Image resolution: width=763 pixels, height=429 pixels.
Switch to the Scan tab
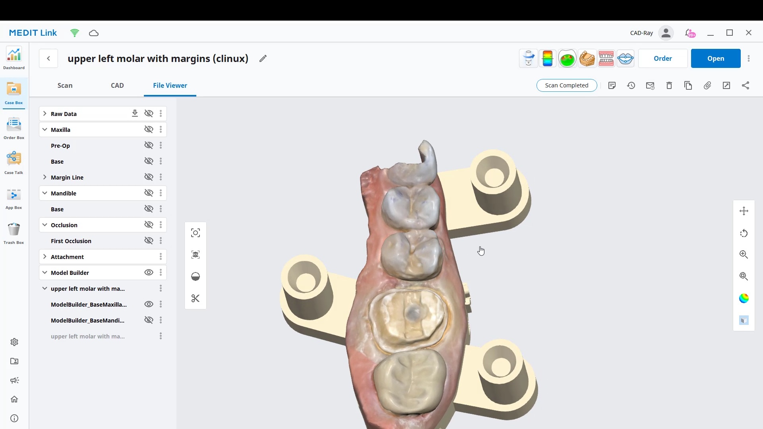(65, 85)
